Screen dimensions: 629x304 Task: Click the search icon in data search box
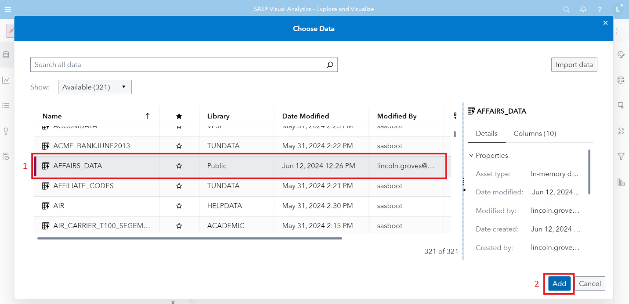(330, 64)
